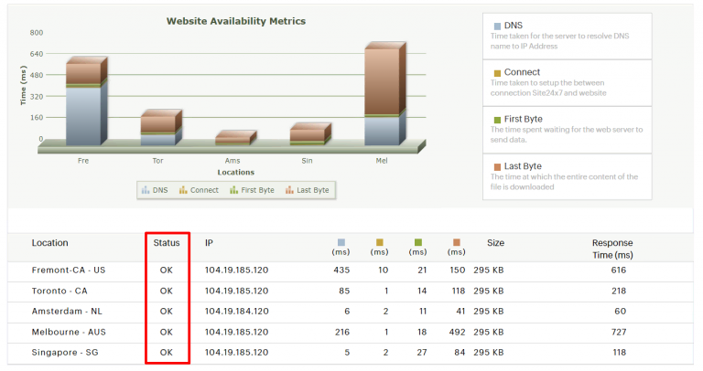Select the Mel bar in the chart
The image size is (703, 371).
click(385, 94)
